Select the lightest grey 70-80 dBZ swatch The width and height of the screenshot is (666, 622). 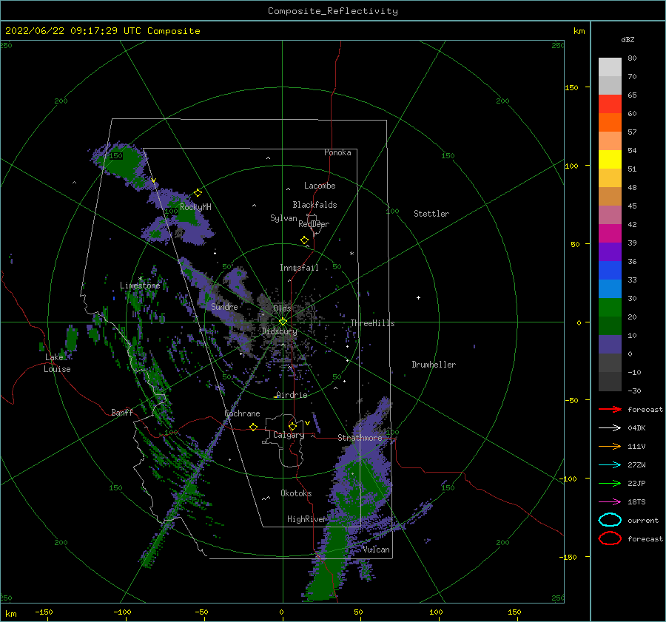[610, 67]
